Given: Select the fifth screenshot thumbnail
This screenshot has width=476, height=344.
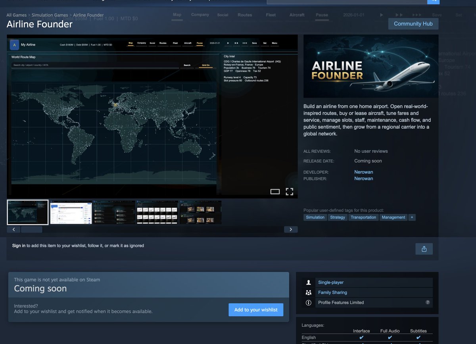Looking at the screenshot, I should click(201, 212).
